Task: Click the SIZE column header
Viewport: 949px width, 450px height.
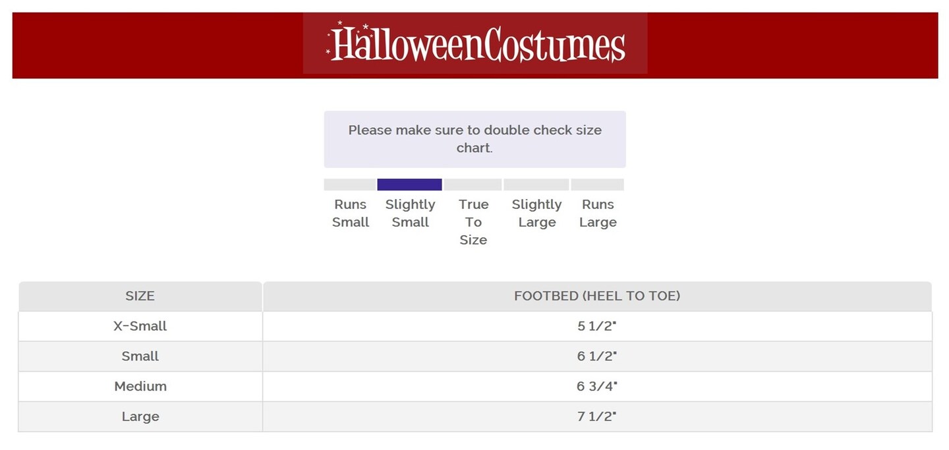Action: tap(140, 296)
